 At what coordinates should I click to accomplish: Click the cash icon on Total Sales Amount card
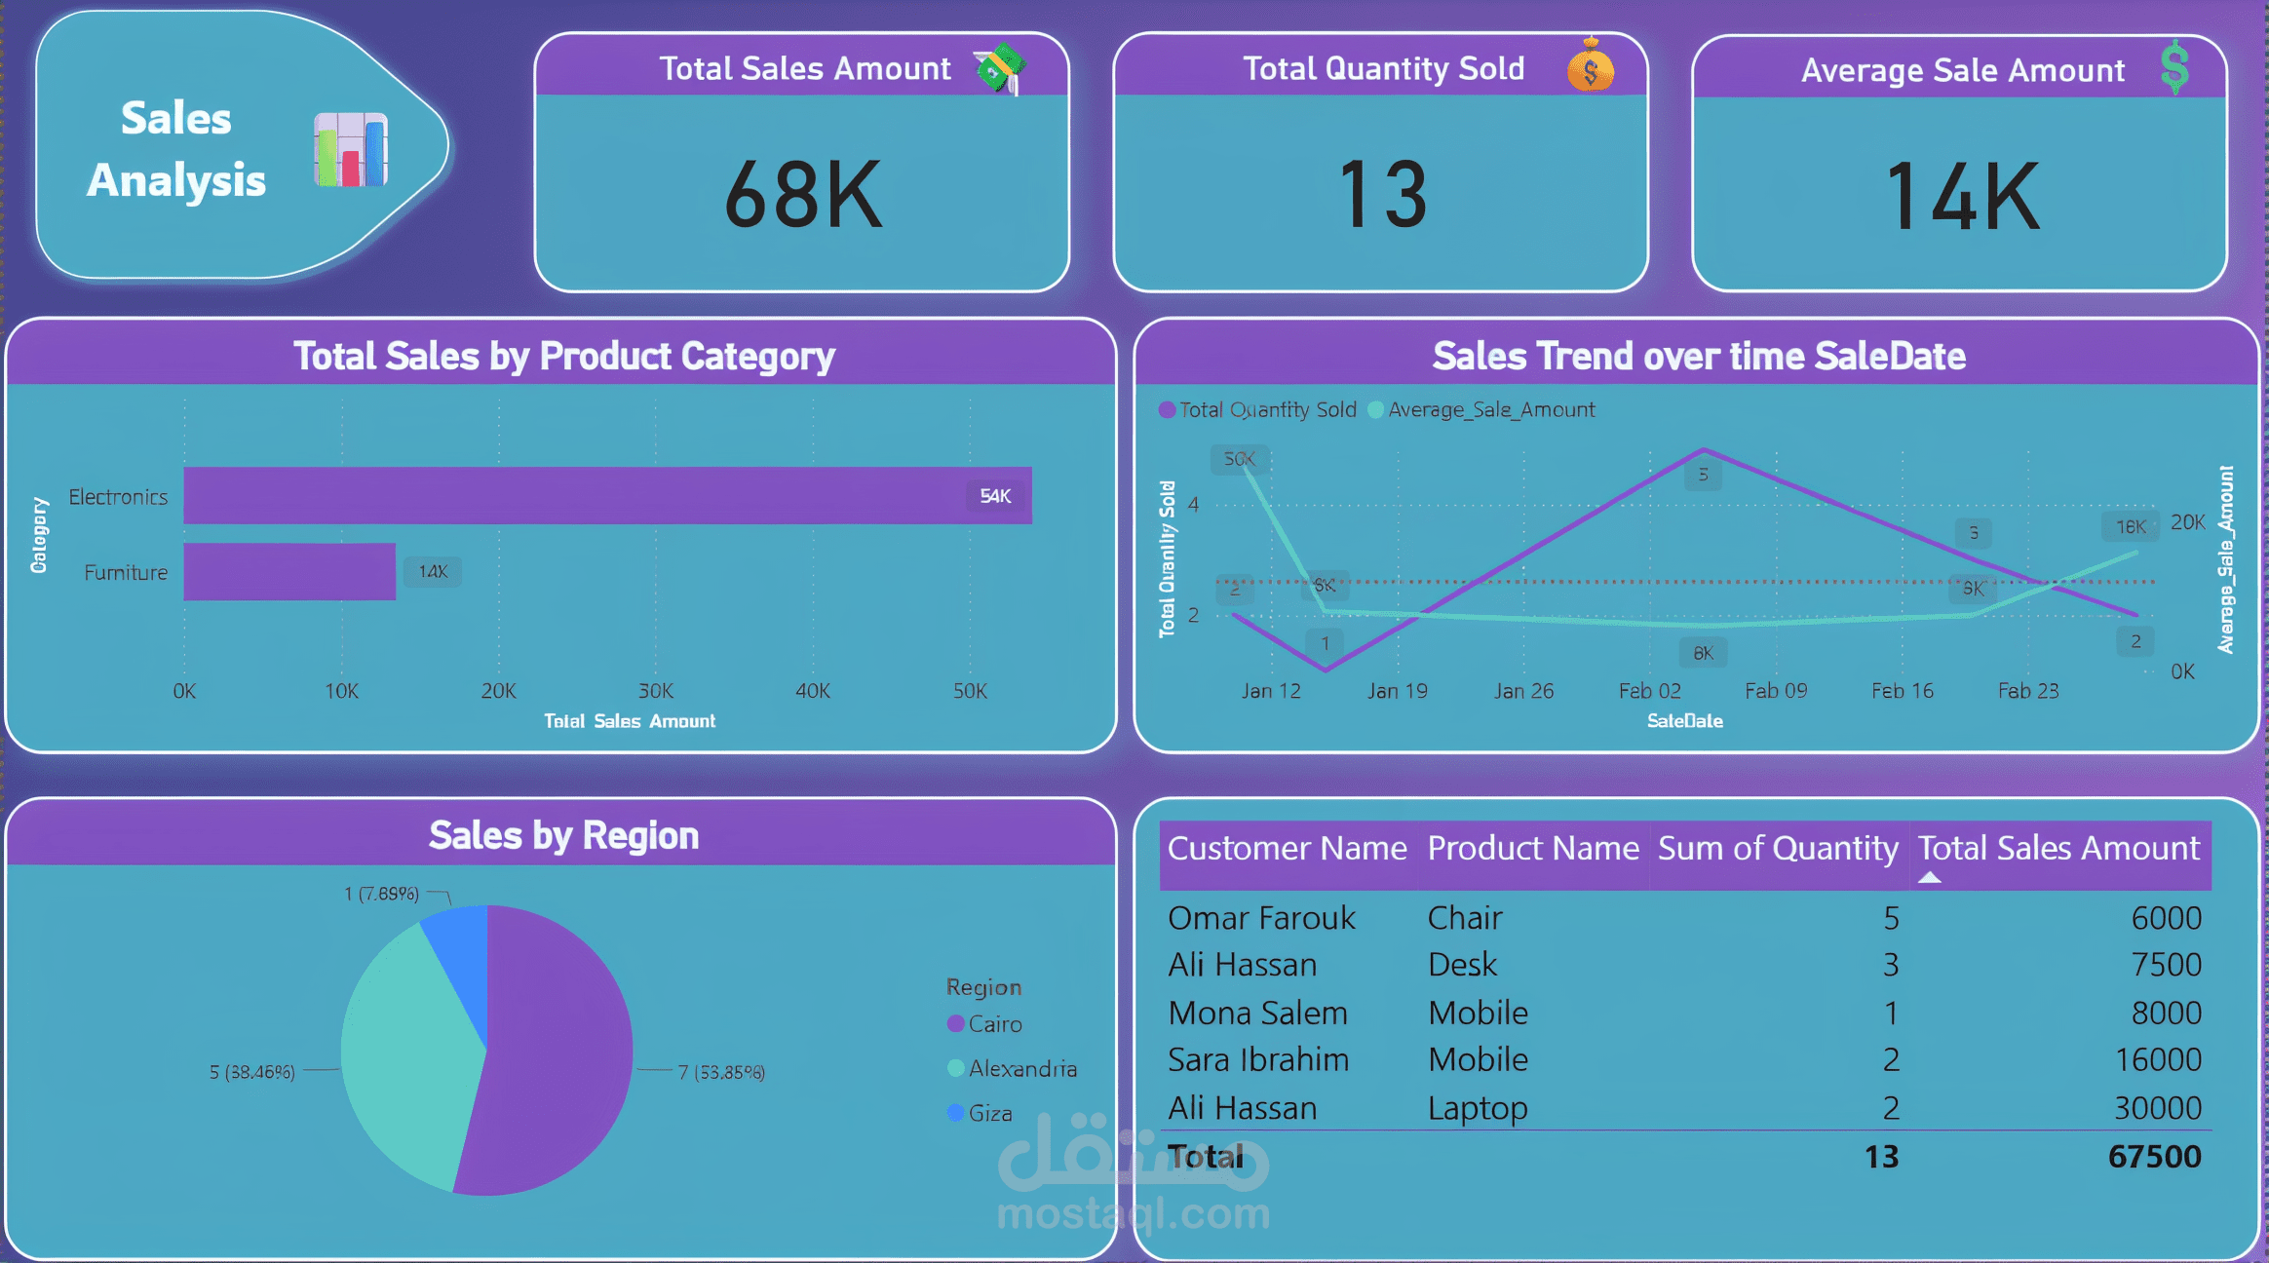tap(999, 68)
